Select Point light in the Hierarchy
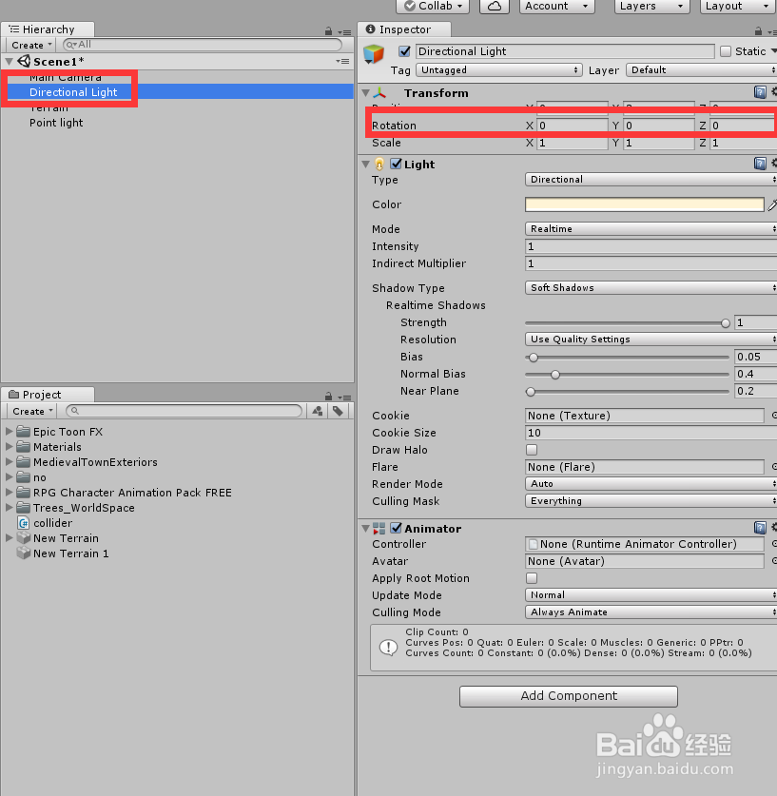The image size is (777, 796). pyautogui.click(x=55, y=123)
